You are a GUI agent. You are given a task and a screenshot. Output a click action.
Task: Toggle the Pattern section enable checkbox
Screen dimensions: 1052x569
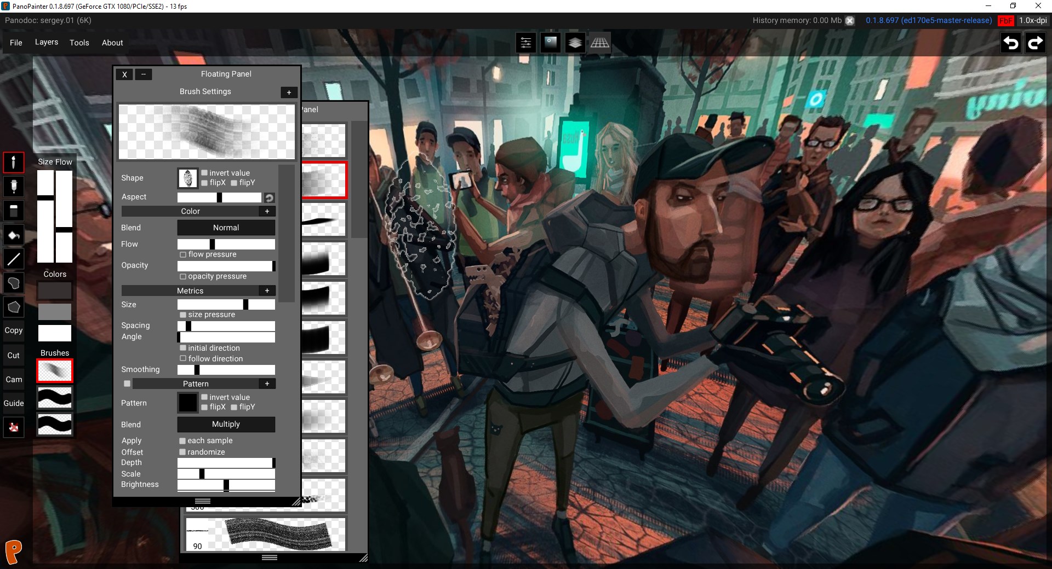pyautogui.click(x=127, y=384)
